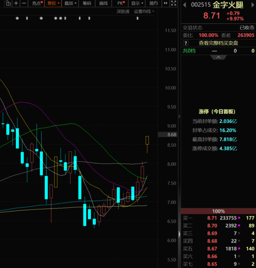Open 亮点 highlights in the toolbar
Image resolution: width=256 pixels, height=268 pixels.
(37, 3)
